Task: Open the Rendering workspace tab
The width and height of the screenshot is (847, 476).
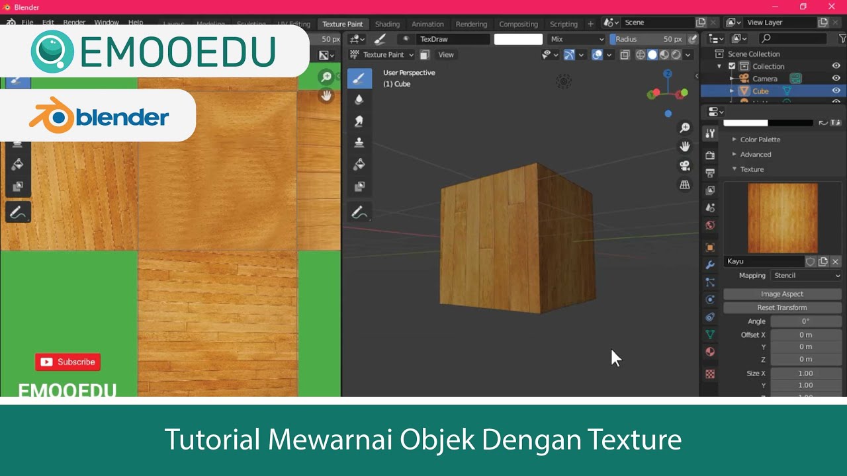Action: click(471, 24)
